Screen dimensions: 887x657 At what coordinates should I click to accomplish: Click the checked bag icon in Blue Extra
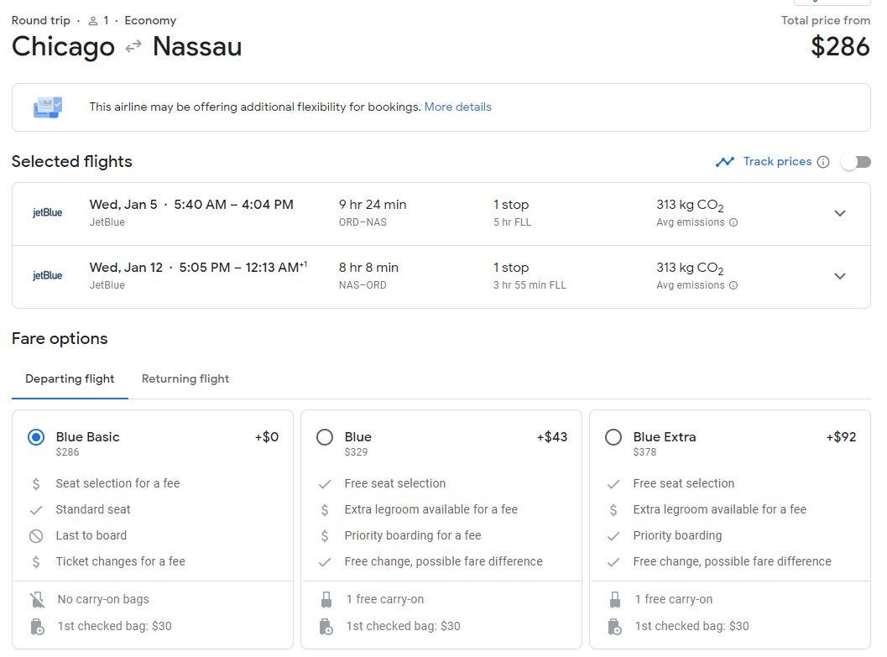(x=615, y=627)
